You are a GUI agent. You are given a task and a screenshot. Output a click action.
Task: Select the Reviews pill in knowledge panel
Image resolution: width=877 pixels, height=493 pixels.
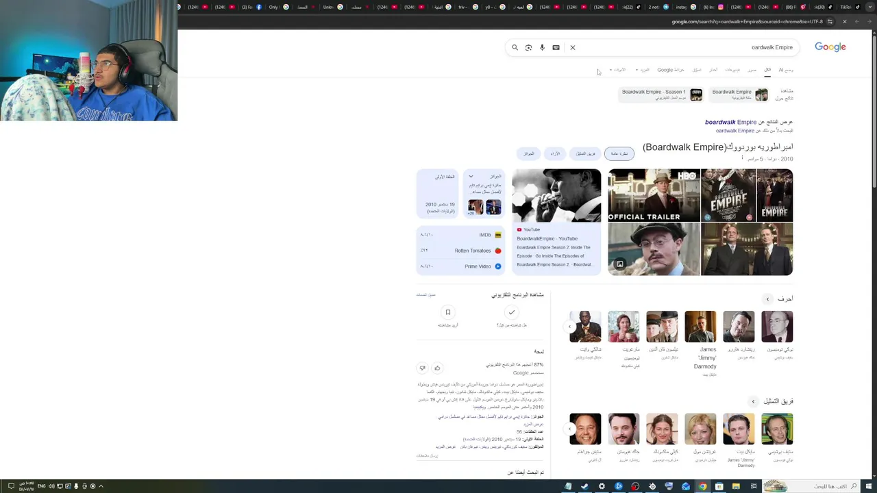[x=555, y=153]
